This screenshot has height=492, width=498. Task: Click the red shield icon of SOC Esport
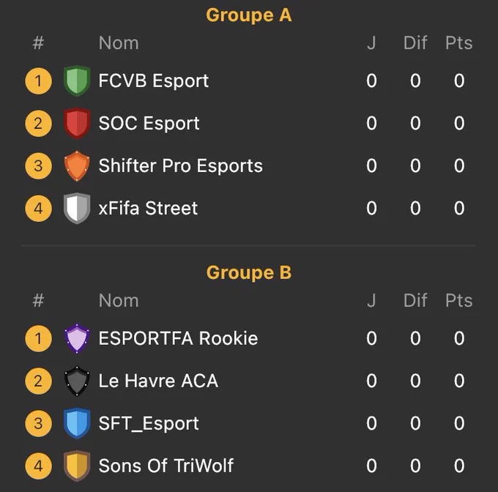pyautogui.click(x=77, y=123)
